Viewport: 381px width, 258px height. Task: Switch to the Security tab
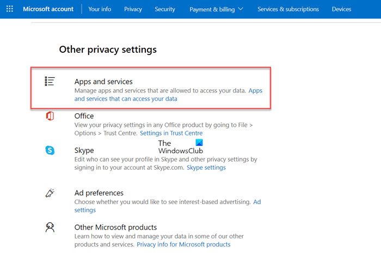coord(165,9)
